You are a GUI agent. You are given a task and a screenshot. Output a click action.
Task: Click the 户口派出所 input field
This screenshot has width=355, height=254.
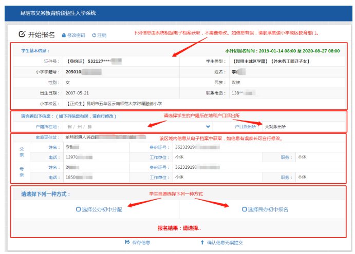tap(303, 126)
